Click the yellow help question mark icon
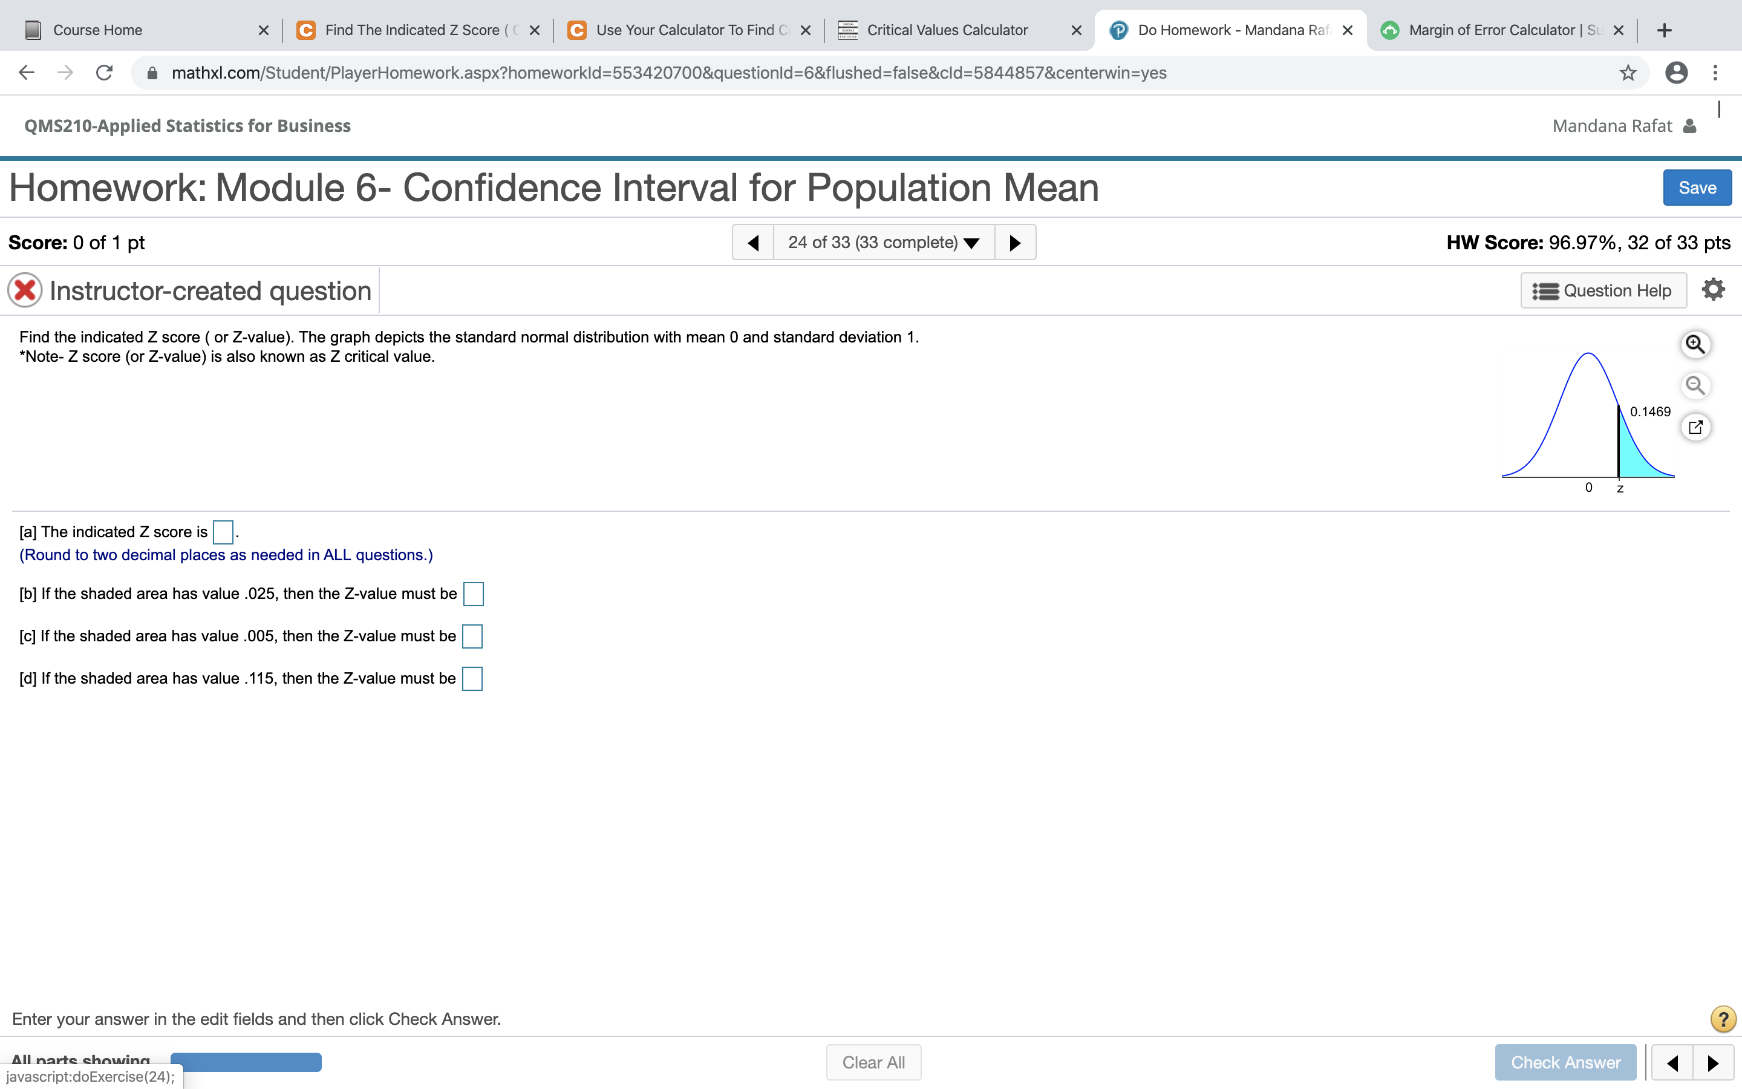This screenshot has height=1089, width=1742. coord(1723,1018)
